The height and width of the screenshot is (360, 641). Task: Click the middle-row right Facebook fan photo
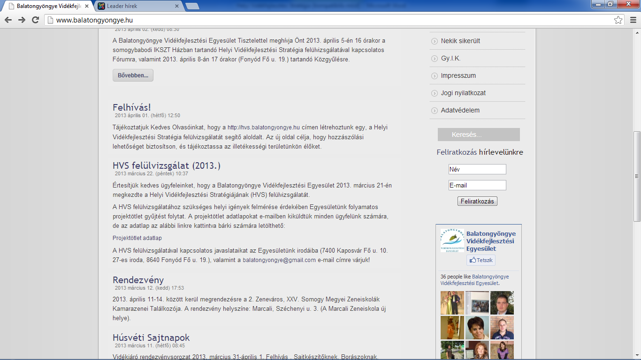click(502, 328)
